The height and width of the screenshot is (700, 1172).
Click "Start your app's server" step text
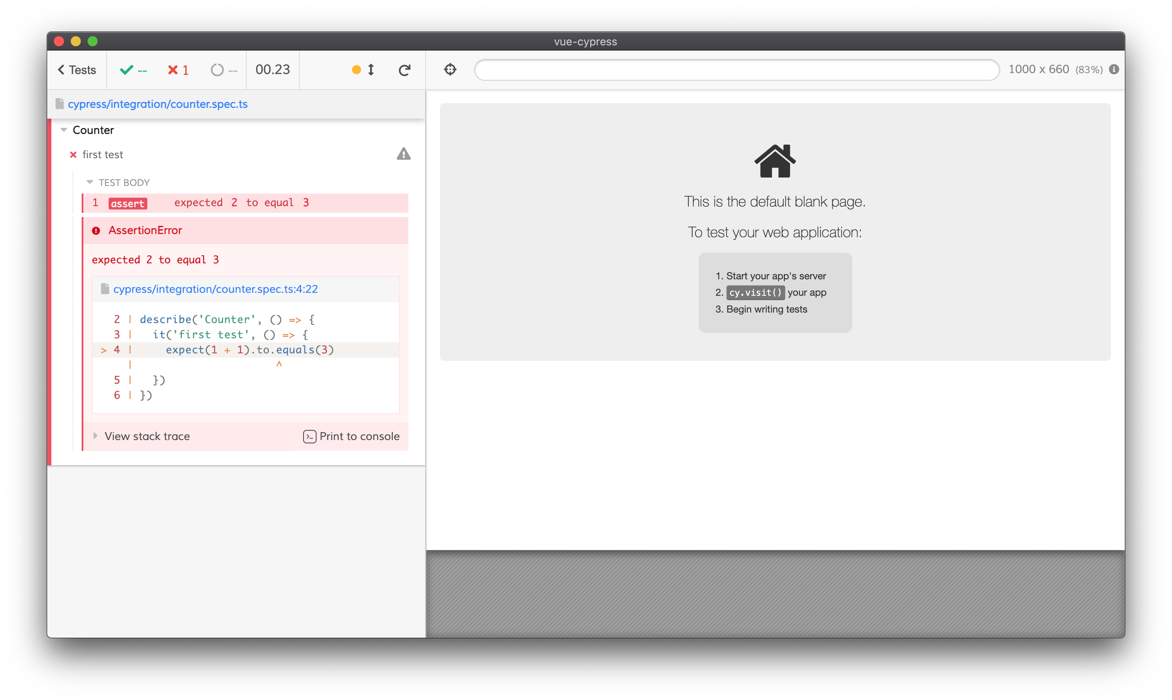[776, 276]
